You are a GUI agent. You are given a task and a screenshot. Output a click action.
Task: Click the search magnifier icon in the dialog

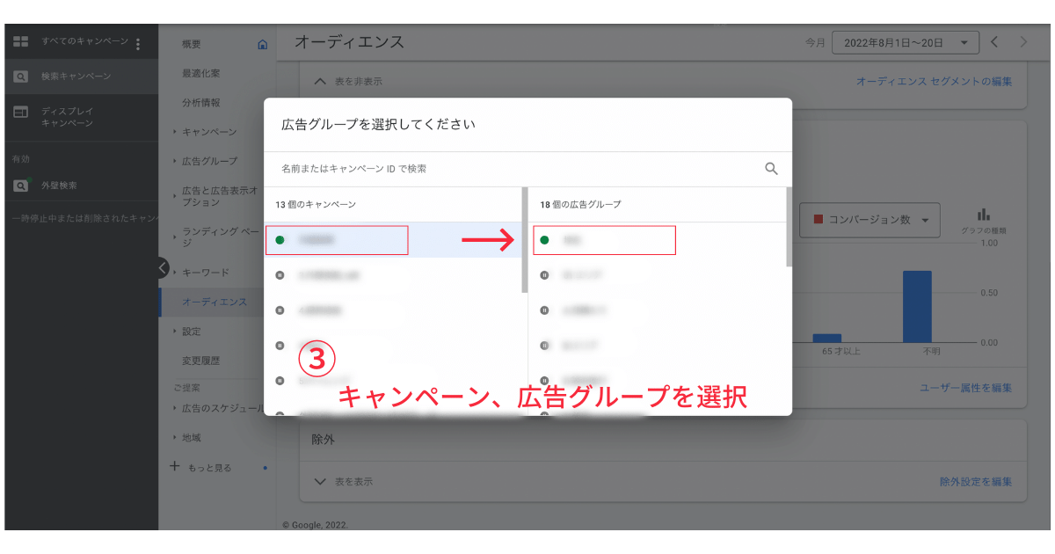(x=771, y=169)
